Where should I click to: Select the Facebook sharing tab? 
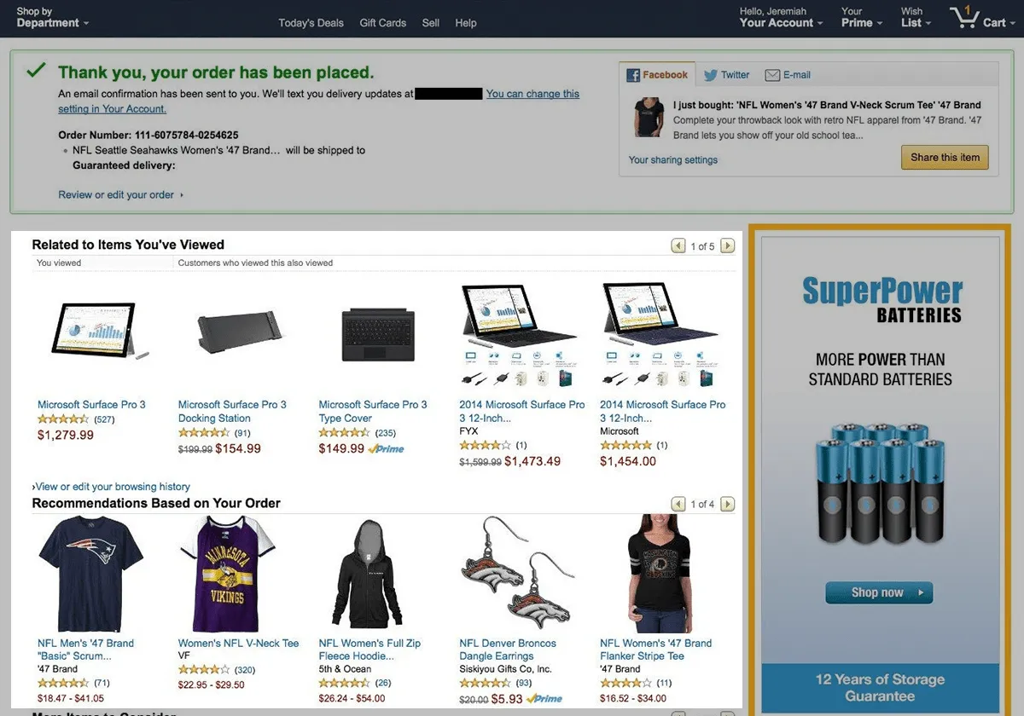click(657, 75)
